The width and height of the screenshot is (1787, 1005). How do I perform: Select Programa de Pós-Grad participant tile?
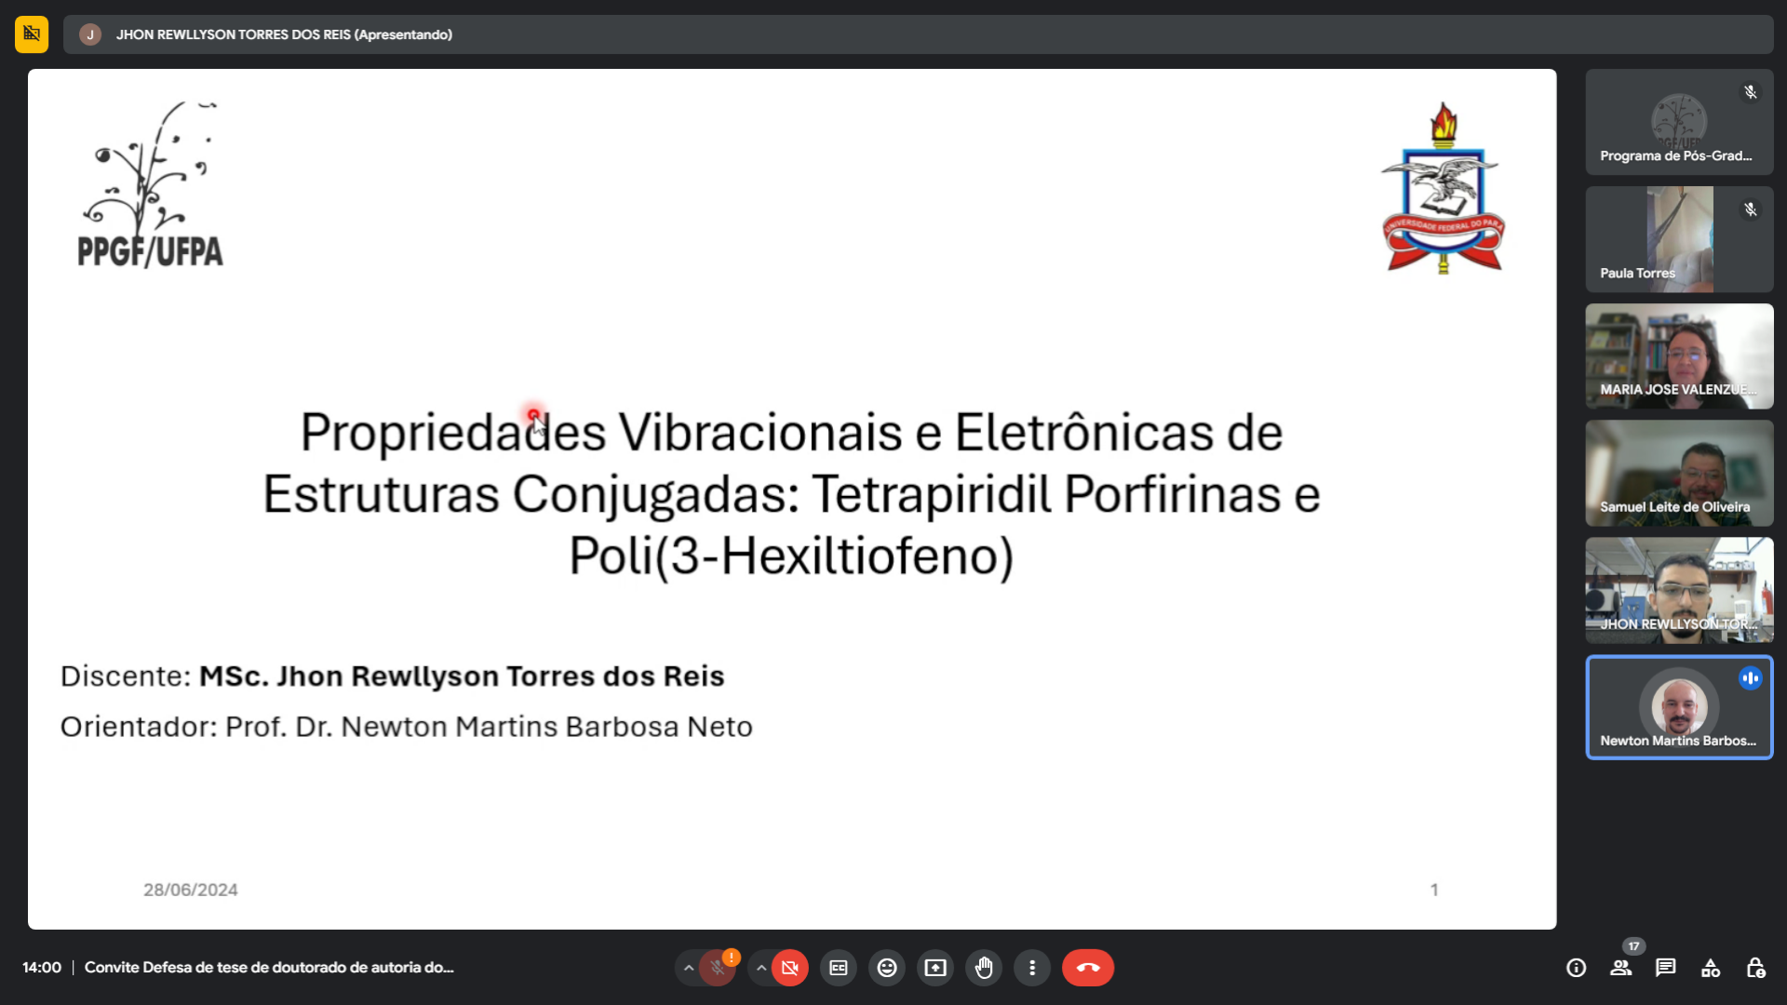pos(1679,122)
